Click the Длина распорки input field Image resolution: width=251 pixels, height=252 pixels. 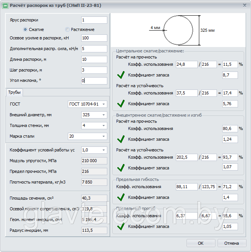(94, 60)
